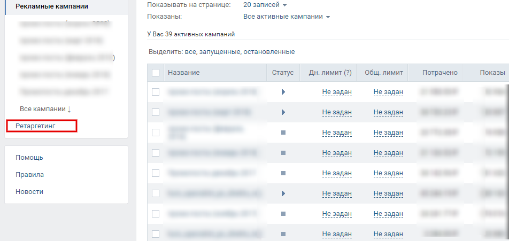Expand 'Все кампании ↓' in the sidebar
This screenshot has width=509, height=241.
coord(45,109)
